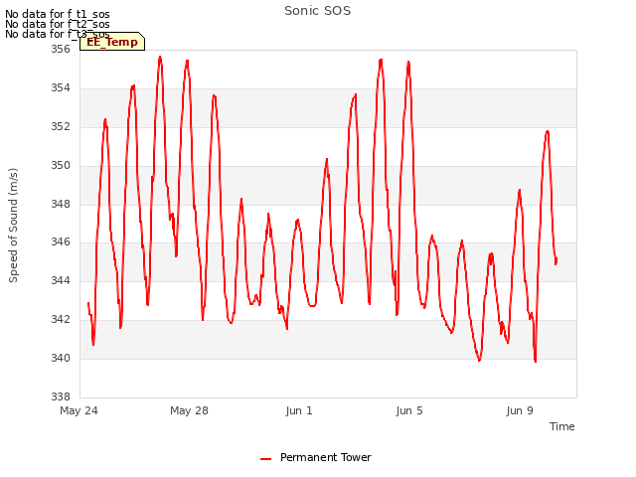The width and height of the screenshot is (636, 477).
Task: Click the '348' y-axis tick label
Action: (x=61, y=204)
